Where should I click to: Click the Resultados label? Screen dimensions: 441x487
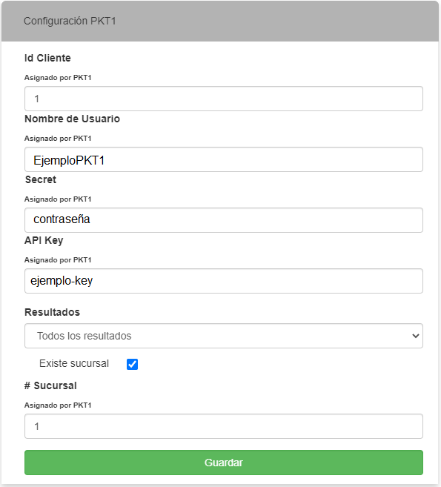point(52,312)
